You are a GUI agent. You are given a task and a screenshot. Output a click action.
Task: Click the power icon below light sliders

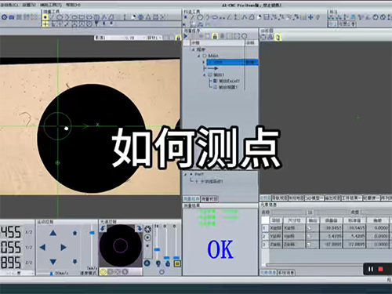[162, 272]
